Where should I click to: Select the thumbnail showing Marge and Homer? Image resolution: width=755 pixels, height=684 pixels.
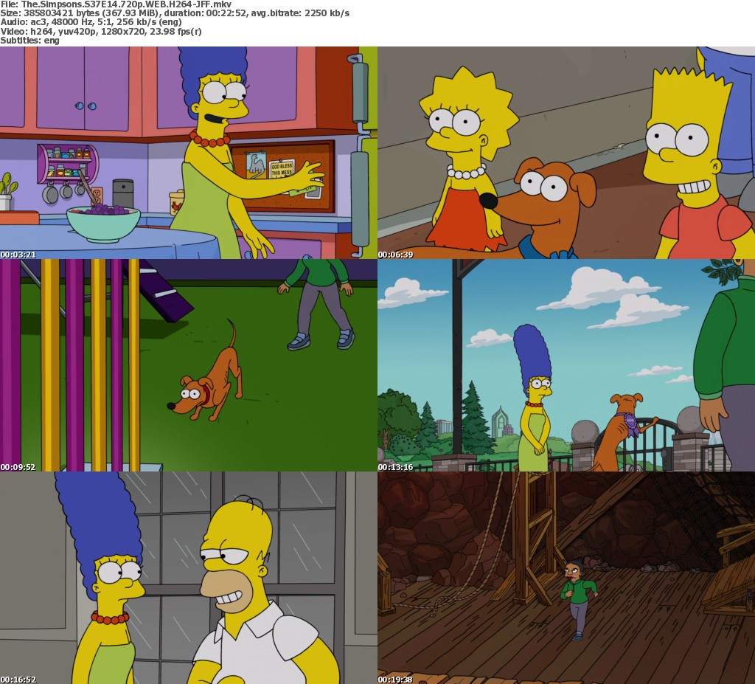188,578
